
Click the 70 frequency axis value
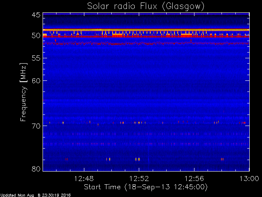point(36,126)
